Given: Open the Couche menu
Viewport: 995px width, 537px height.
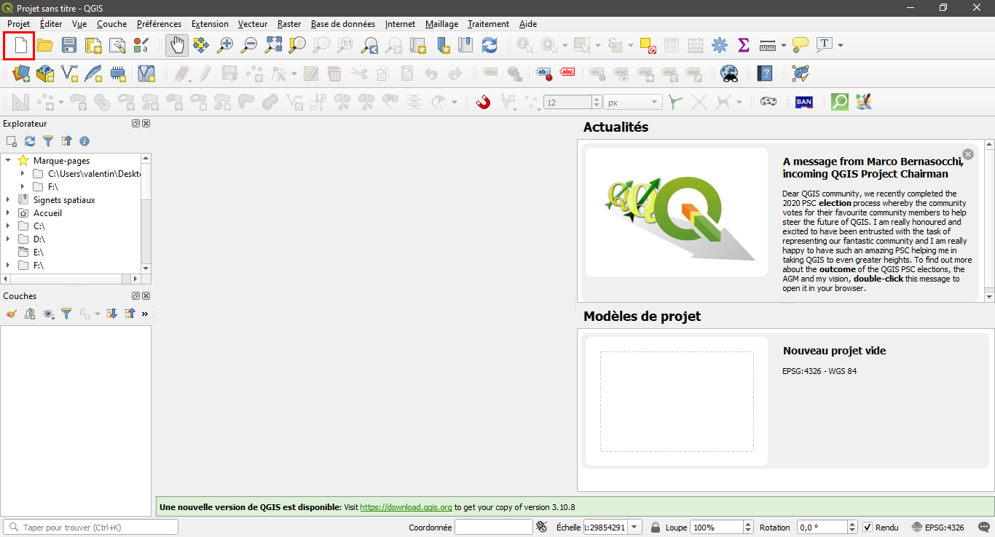Looking at the screenshot, I should 111,24.
